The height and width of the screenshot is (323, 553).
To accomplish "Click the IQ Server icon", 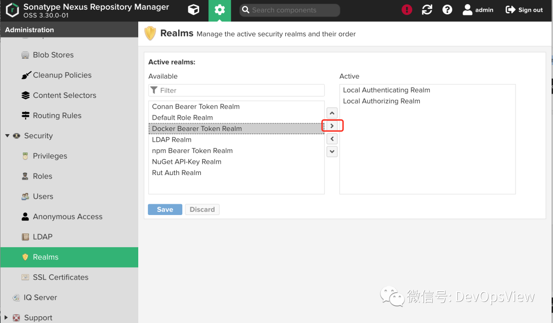I will (x=16, y=297).
